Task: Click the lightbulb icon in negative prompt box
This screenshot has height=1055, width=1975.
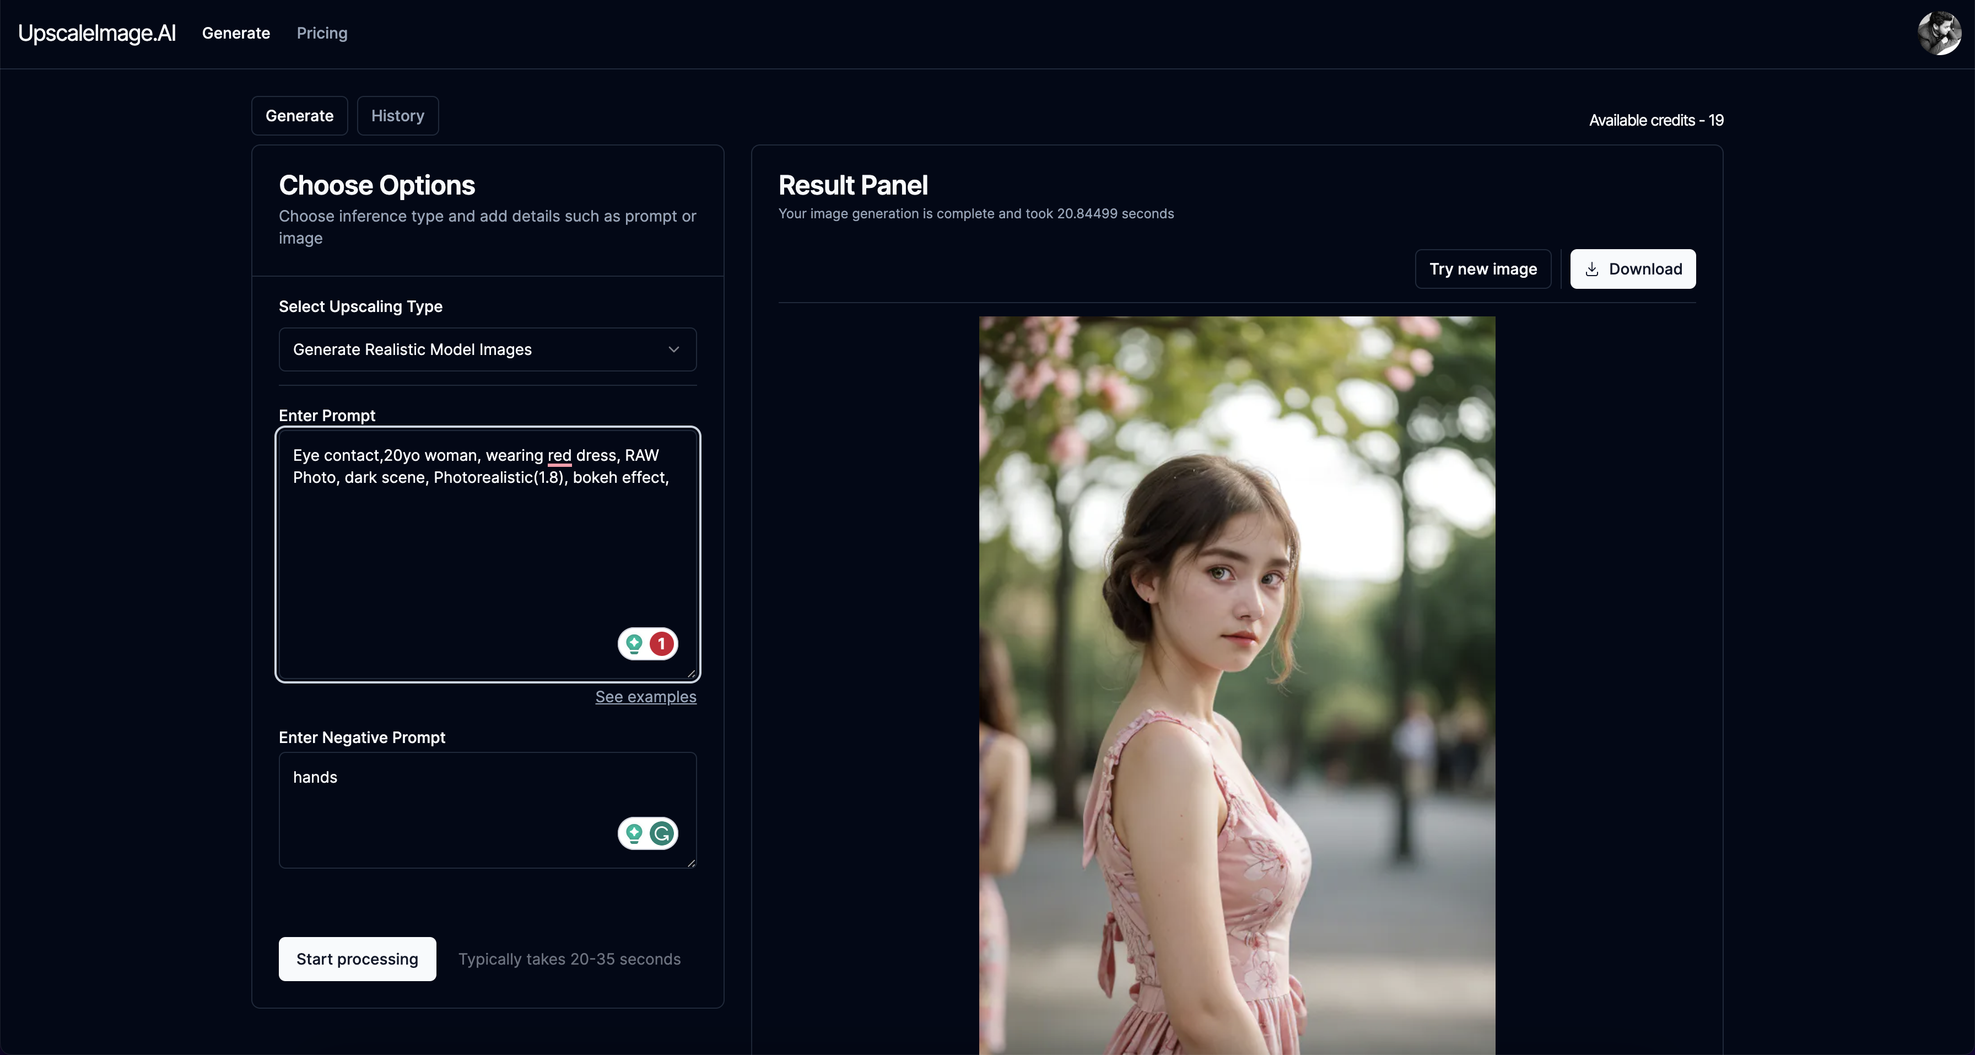Action: [x=634, y=833]
